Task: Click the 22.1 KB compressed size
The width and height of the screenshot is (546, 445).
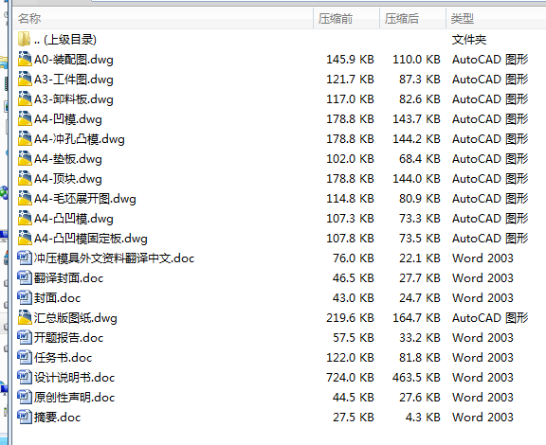Action: (x=420, y=258)
